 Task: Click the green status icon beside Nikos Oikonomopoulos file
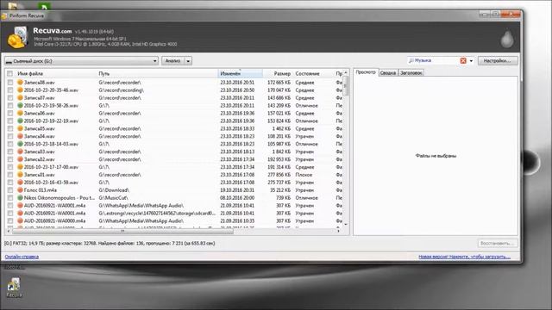[x=20, y=198]
